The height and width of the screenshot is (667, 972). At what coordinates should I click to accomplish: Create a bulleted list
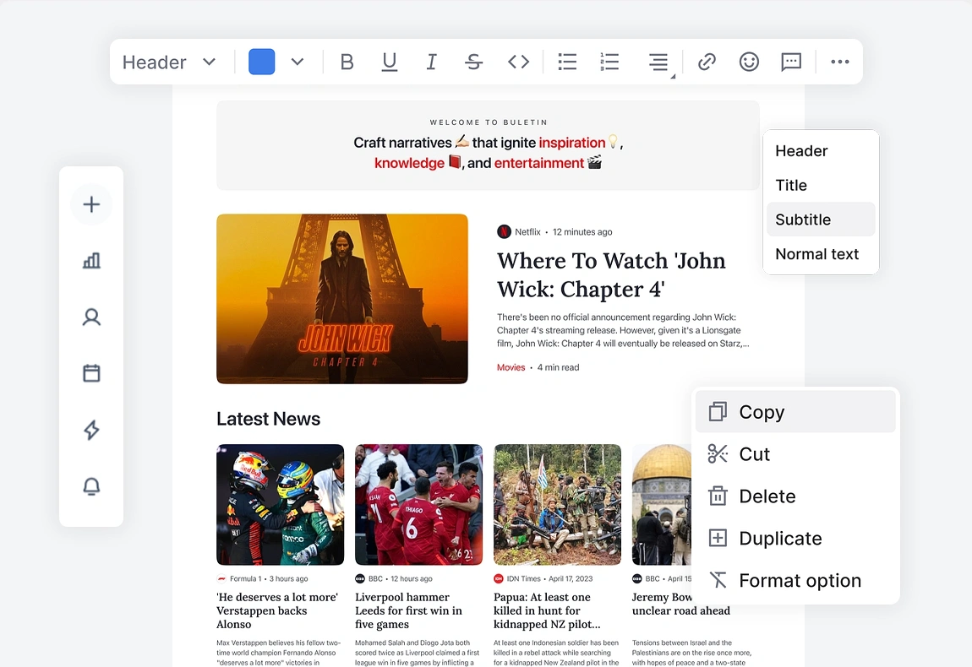[x=566, y=61]
